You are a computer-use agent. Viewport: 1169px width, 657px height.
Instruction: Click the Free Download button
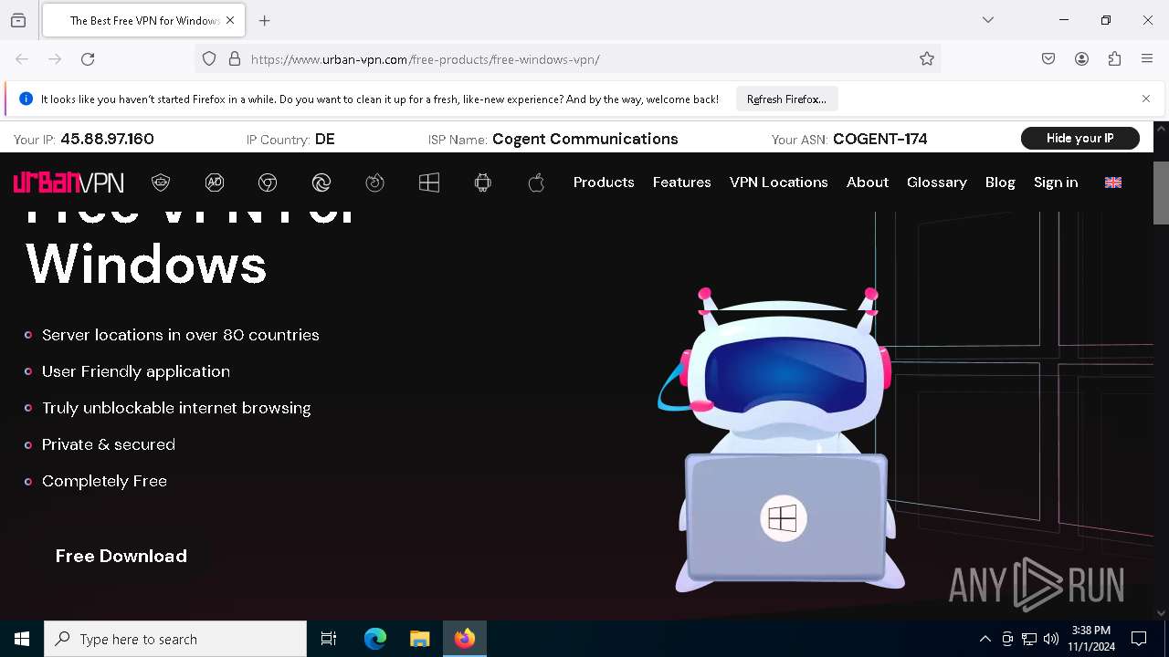click(x=121, y=556)
